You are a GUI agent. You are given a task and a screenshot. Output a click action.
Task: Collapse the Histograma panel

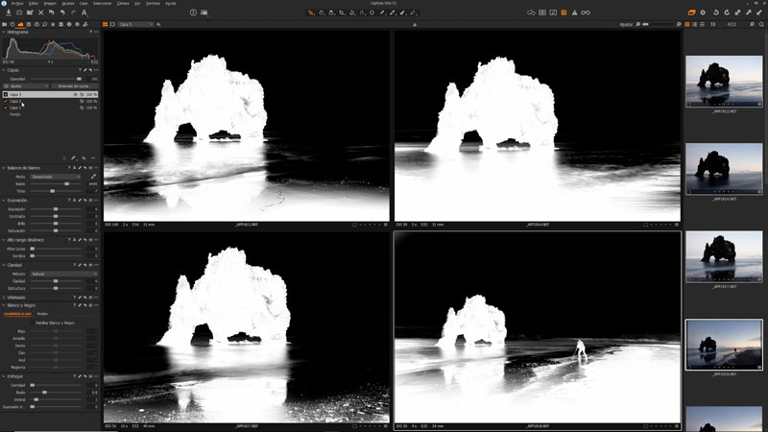click(x=3, y=32)
